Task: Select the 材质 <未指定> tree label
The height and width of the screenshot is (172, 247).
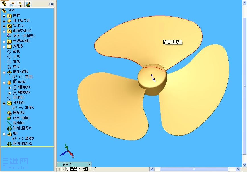Action: pos(24,36)
